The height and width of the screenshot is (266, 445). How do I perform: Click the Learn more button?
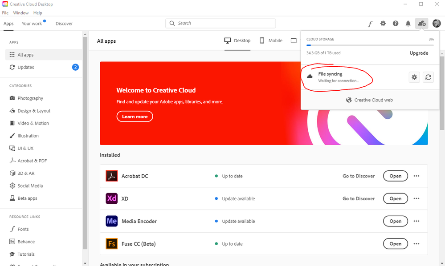pos(135,117)
